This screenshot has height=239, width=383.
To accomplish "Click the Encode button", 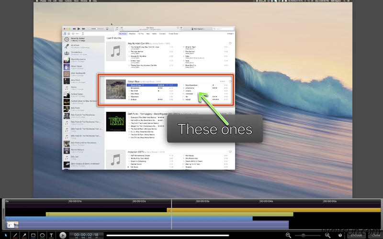I will coord(356,235).
